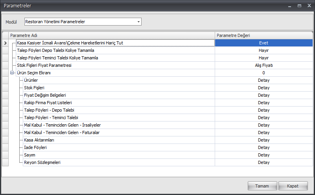Collapse the Ürün Seçim Ekranı tree node
This screenshot has width=315, height=195.
[x=12, y=73]
